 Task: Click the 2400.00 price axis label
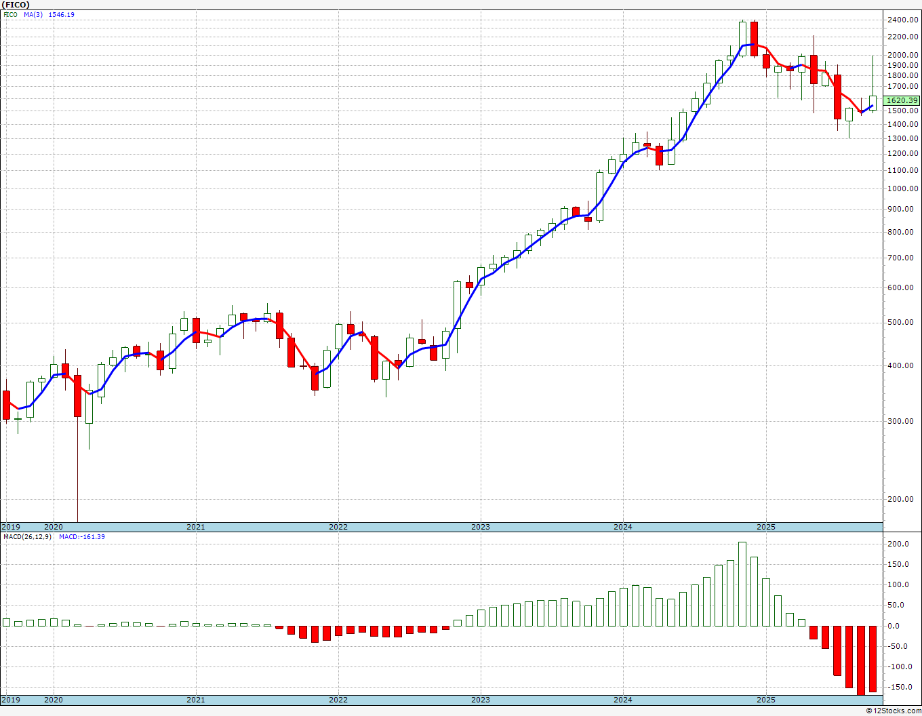[x=903, y=20]
